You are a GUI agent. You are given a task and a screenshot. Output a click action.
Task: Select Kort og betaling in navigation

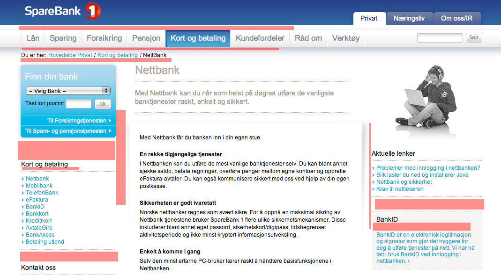(198, 38)
